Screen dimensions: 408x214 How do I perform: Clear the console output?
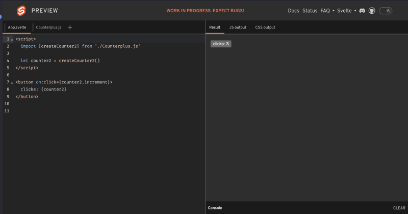point(399,208)
